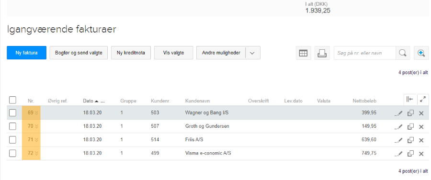431x180 pixels.
Task: Click Øvrig ref. column header
Action: [57, 101]
